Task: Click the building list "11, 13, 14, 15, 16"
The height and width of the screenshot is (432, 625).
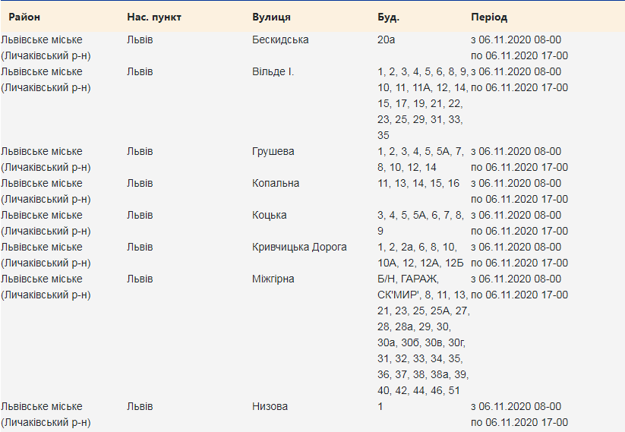Action: point(418,183)
